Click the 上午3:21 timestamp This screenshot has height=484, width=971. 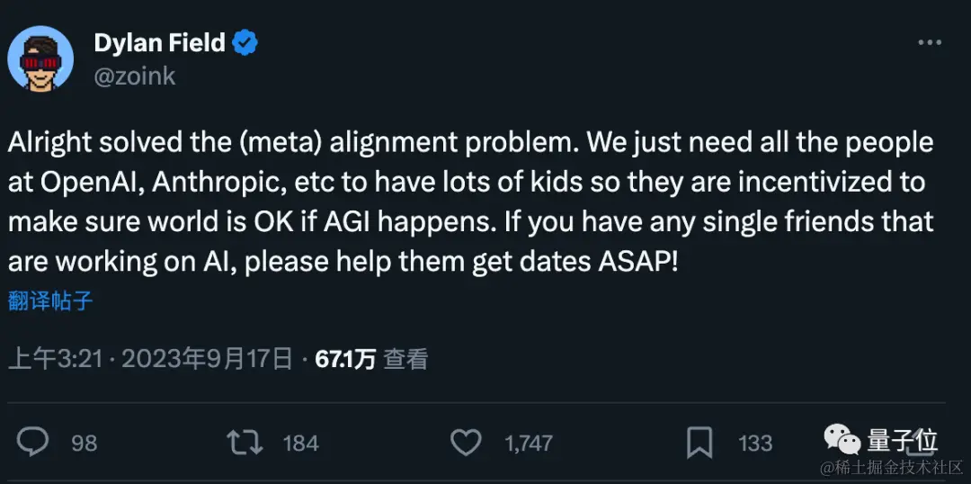[x=56, y=360]
